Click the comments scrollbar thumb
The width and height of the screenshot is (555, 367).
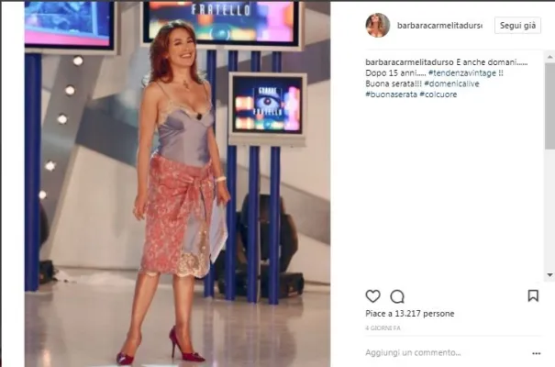pos(549,106)
